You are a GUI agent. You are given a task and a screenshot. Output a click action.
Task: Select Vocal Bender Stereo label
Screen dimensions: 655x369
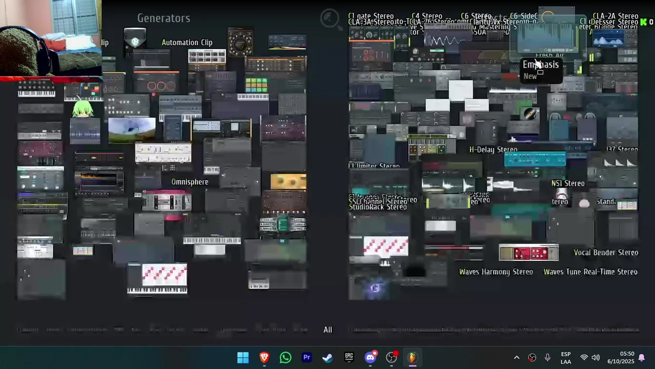[x=606, y=252]
